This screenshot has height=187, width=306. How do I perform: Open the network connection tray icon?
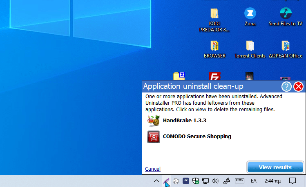tap(205, 181)
